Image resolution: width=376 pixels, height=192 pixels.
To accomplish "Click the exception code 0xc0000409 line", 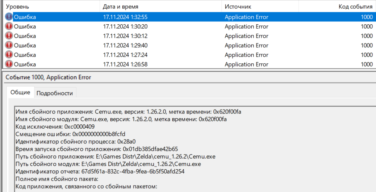I will tap(55, 126).
